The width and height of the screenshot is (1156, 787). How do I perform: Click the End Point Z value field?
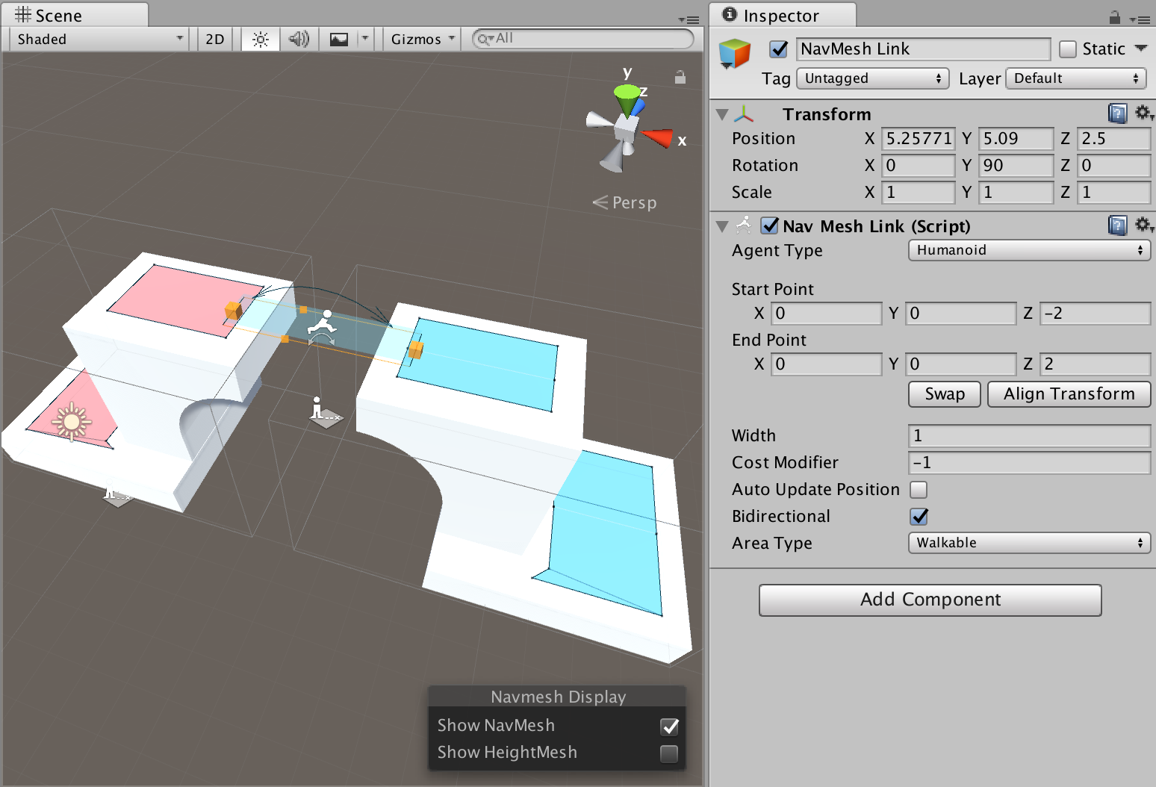coord(1094,364)
